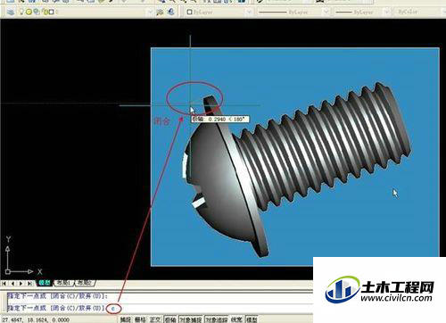This screenshot has height=323, width=446.
Task: Click Make Object's Layer Current icon
Action: pos(161,12)
